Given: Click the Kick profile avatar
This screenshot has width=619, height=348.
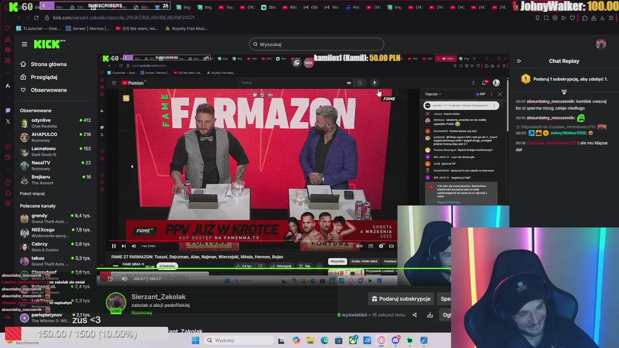Looking at the screenshot, I should pos(601,44).
